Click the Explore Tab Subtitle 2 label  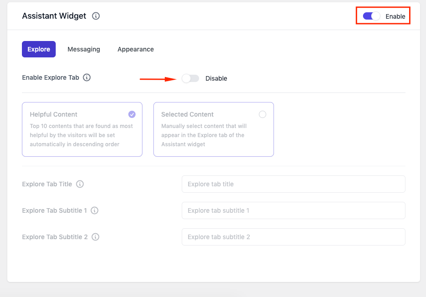55,237
